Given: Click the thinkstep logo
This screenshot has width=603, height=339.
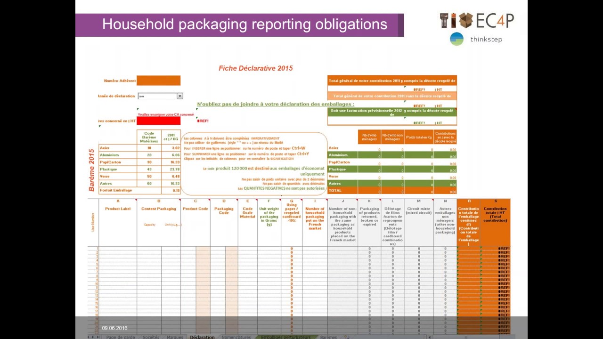Looking at the screenshot, I should pyautogui.click(x=476, y=39).
